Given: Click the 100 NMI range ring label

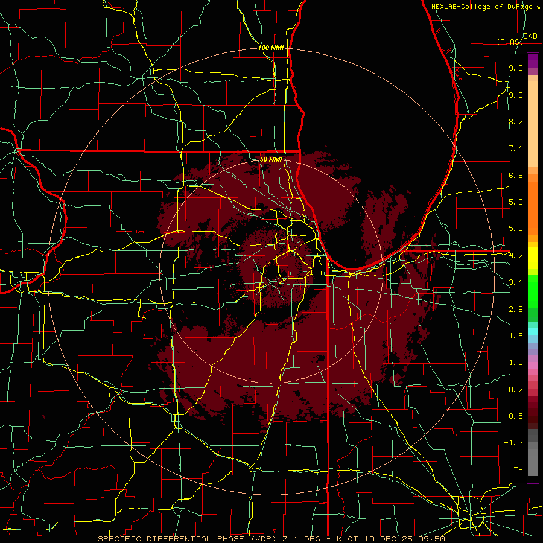Looking at the screenshot, I should click(x=271, y=48).
